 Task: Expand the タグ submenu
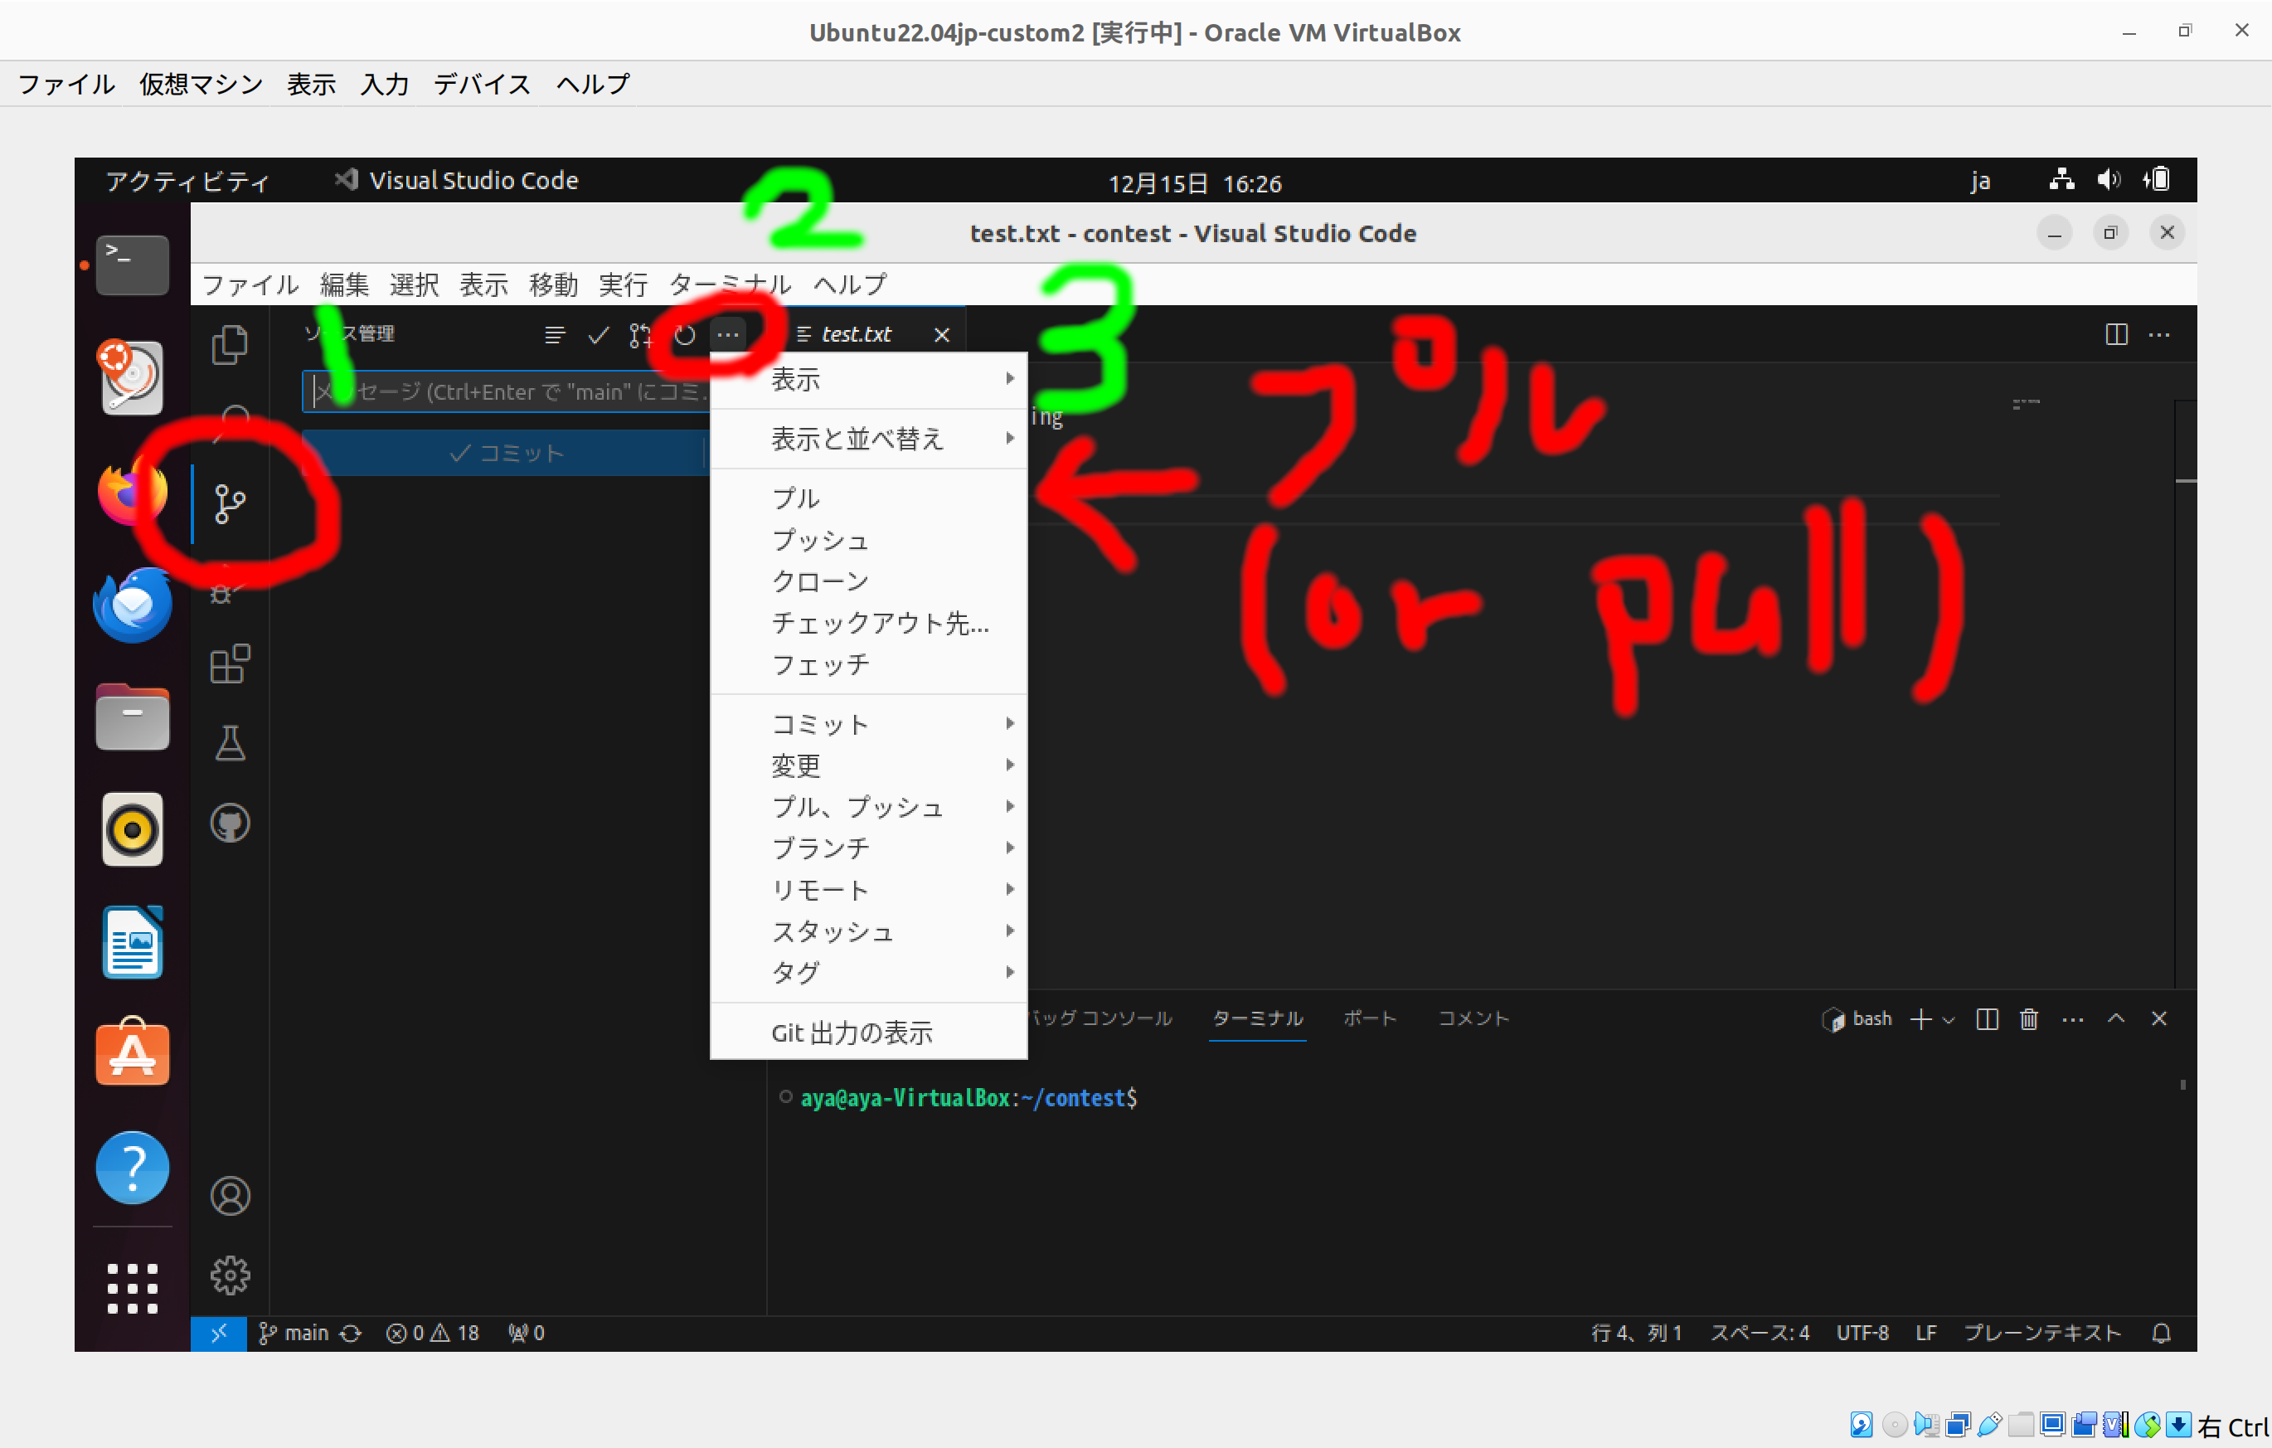868,973
